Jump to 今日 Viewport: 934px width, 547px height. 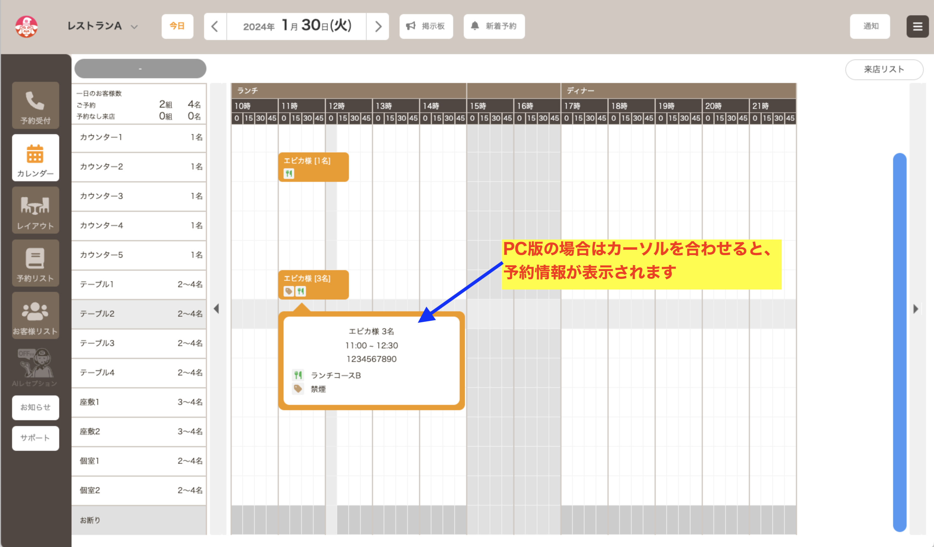pos(177,26)
